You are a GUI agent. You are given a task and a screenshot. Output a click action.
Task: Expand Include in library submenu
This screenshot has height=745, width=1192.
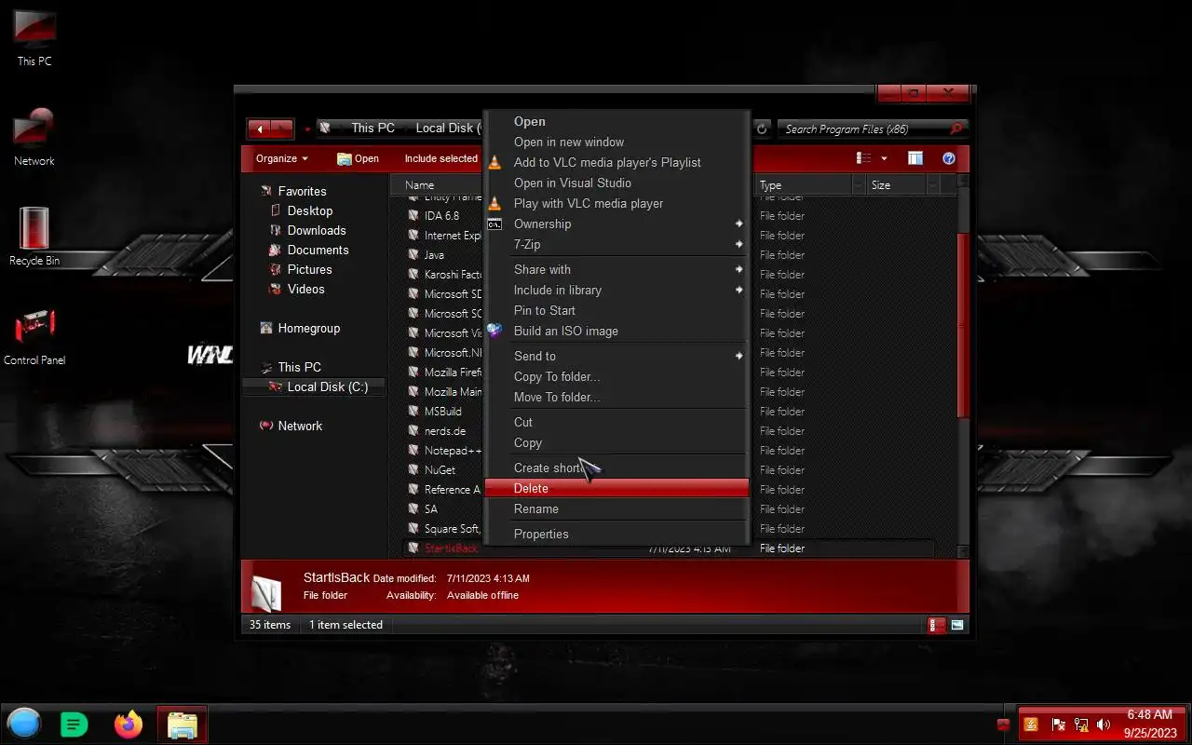[x=617, y=290]
